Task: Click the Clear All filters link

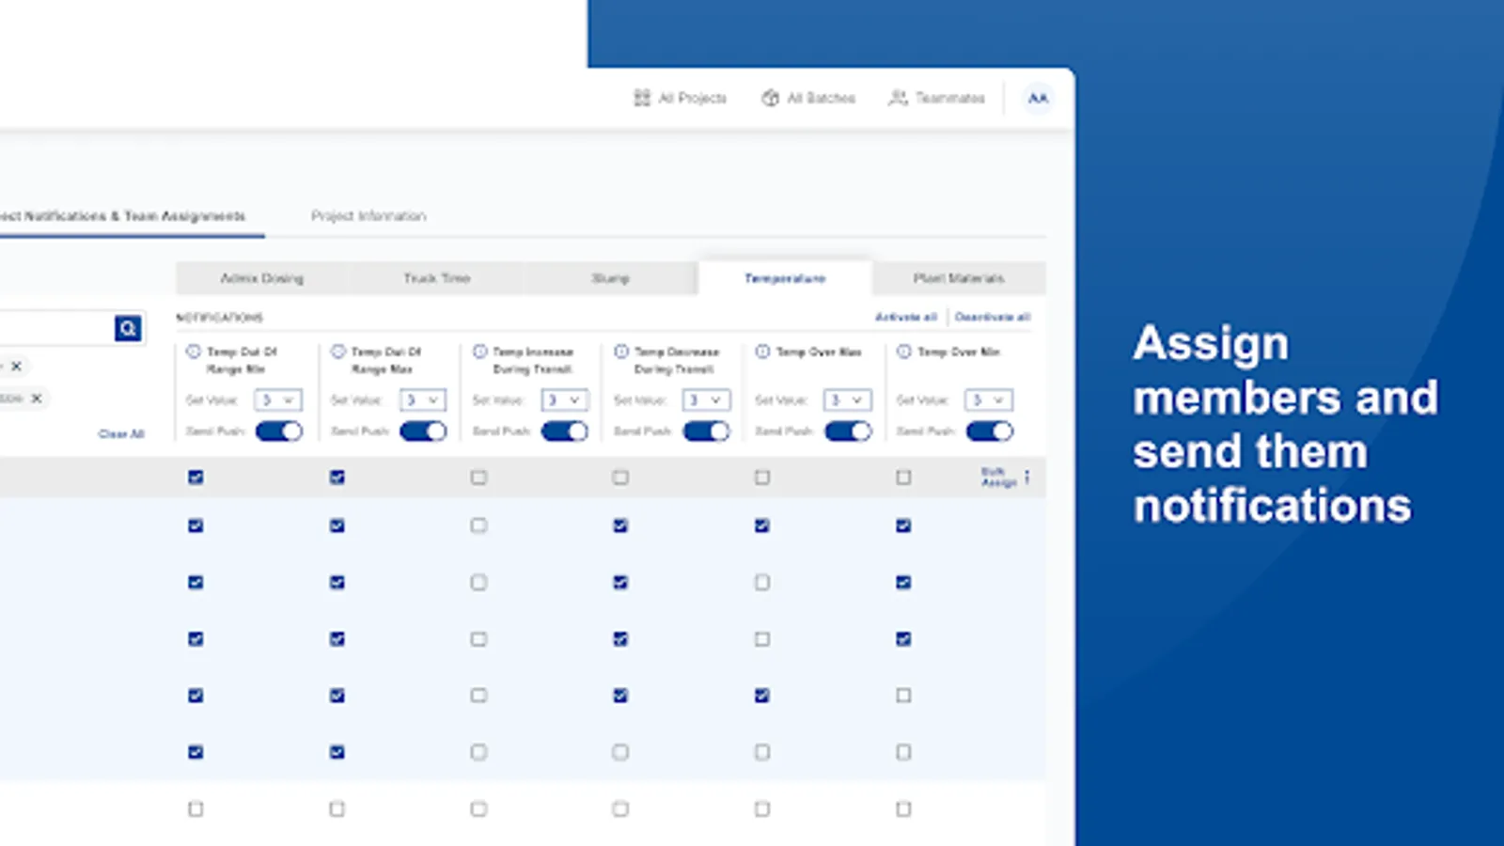Action: (121, 433)
